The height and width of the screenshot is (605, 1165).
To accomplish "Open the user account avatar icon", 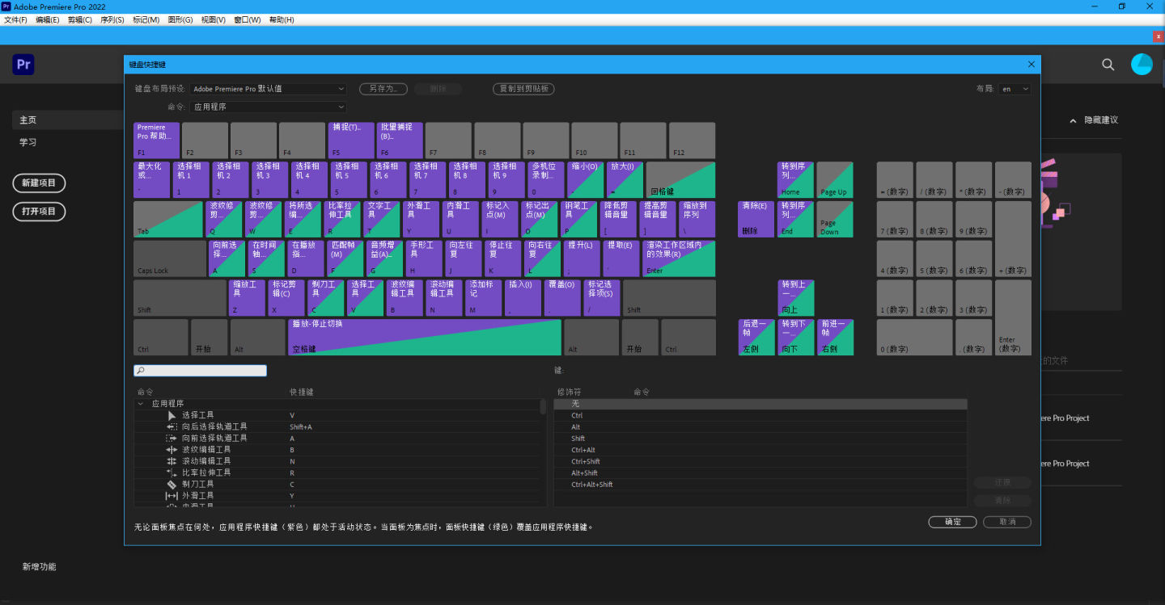I will point(1142,65).
